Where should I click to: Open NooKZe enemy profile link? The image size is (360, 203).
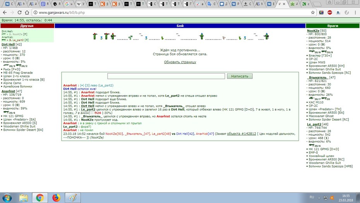313,31
